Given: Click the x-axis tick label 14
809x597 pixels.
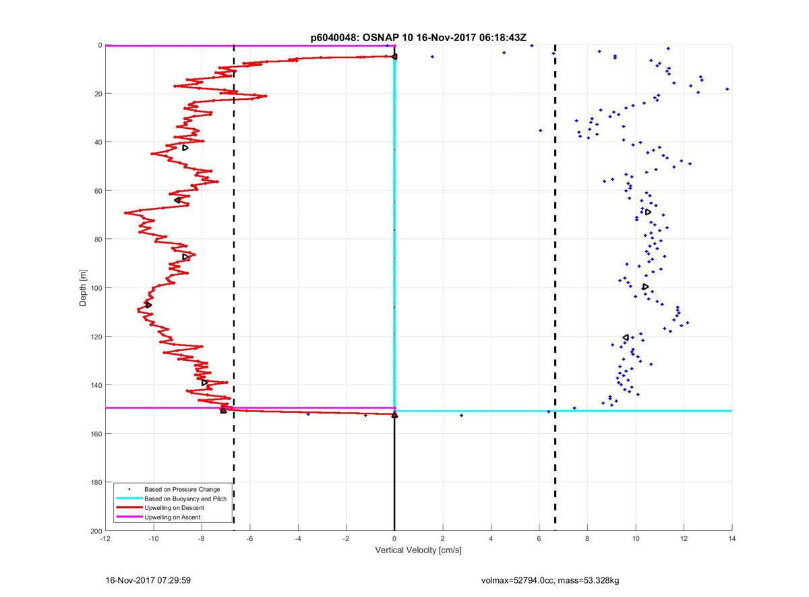Looking at the screenshot, I should pos(731,538).
